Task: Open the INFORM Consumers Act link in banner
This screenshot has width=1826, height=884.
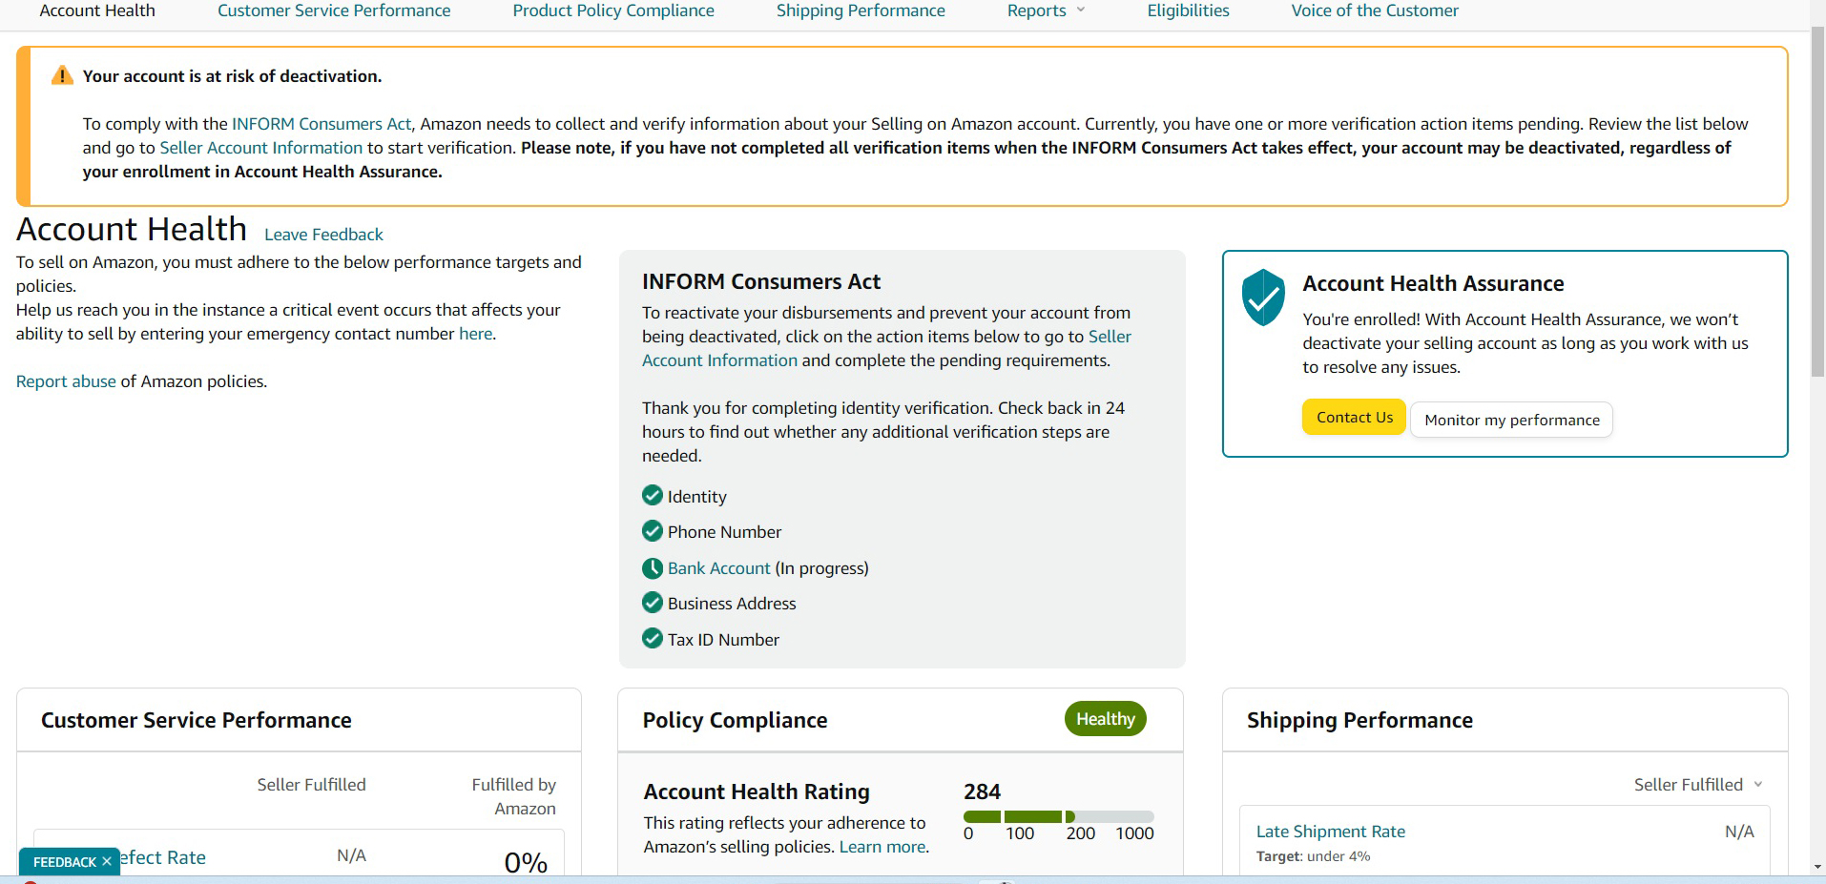Action: coord(322,124)
